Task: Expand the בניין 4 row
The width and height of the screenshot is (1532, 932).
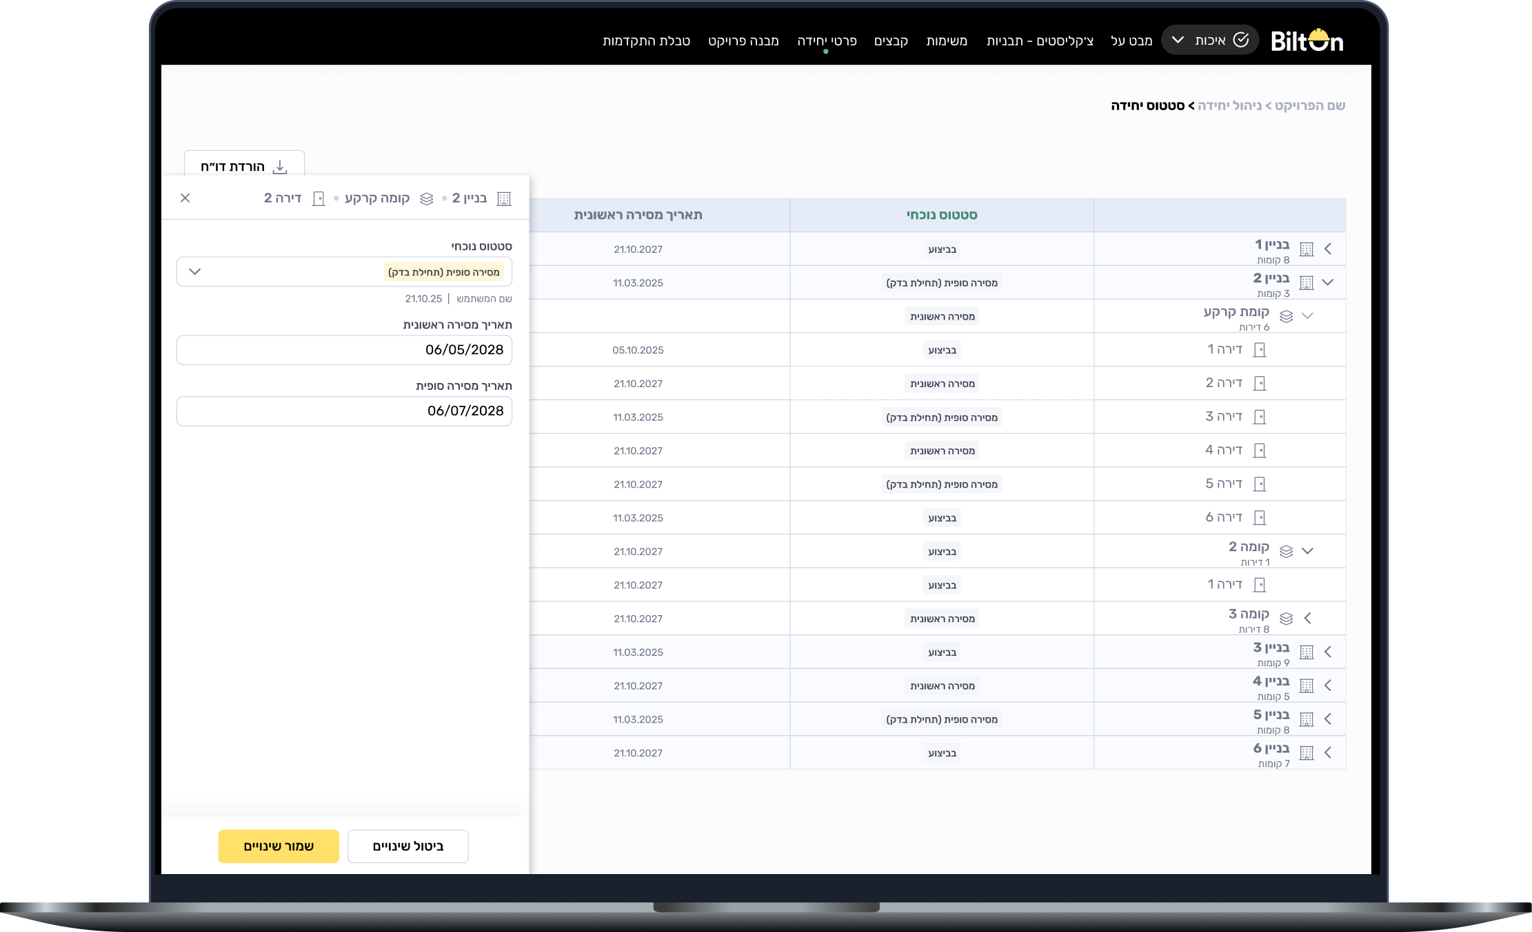Action: pos(1328,685)
